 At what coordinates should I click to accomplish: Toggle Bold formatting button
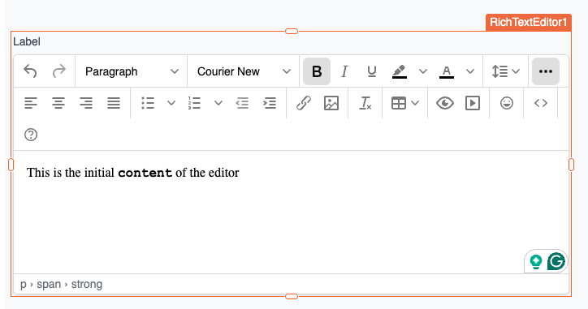point(317,71)
